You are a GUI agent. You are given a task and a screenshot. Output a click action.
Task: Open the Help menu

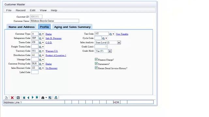coord(54,10)
